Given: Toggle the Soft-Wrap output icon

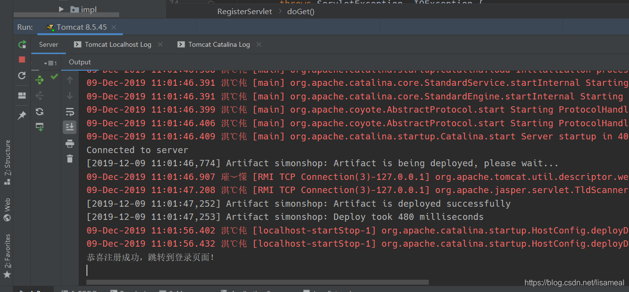Looking at the screenshot, I should coord(70,112).
